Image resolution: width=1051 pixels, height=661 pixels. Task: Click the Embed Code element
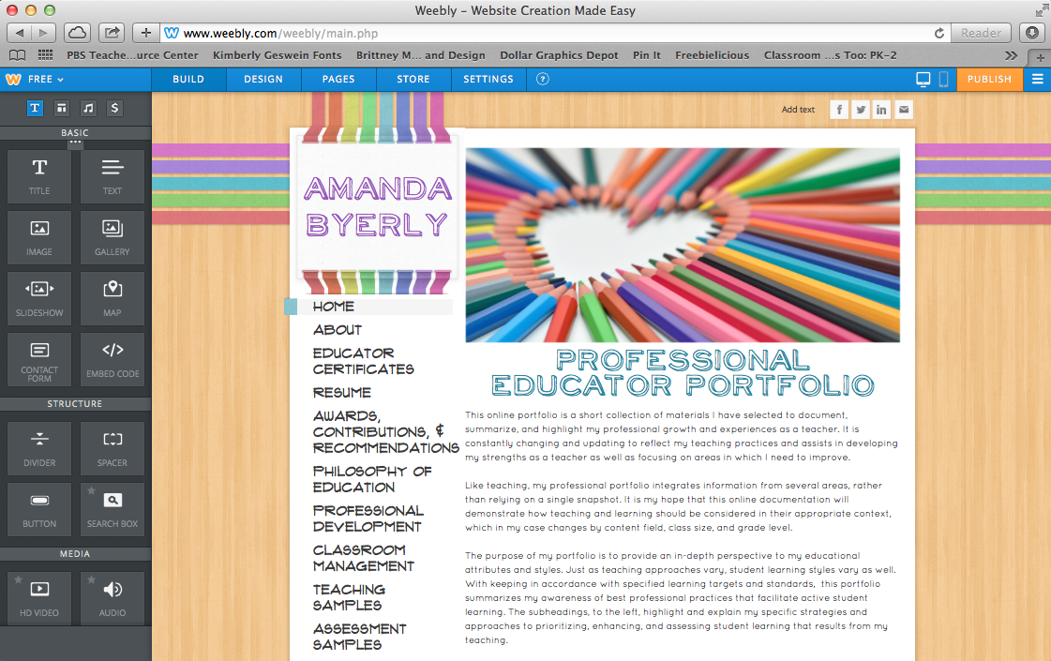(x=112, y=359)
